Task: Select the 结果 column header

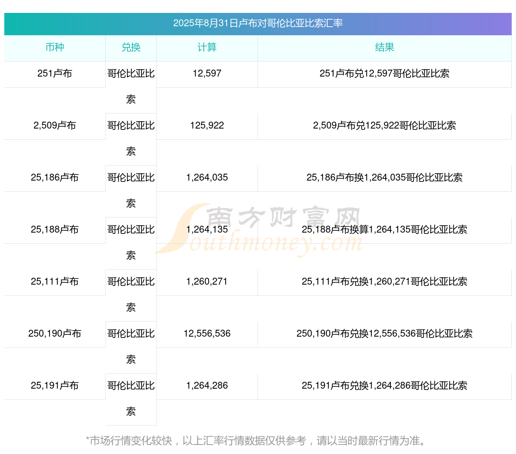Action: 384,48
